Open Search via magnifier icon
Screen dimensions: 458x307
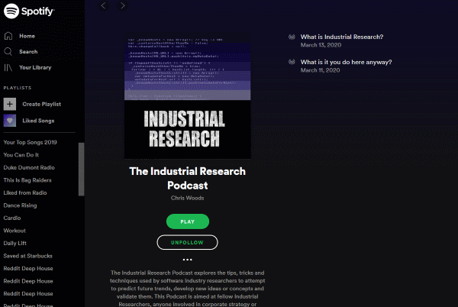8,52
